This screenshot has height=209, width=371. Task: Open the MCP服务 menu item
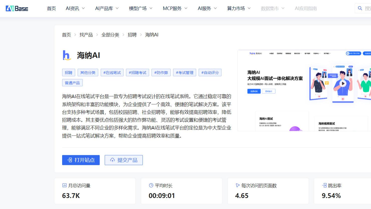pos(172,9)
